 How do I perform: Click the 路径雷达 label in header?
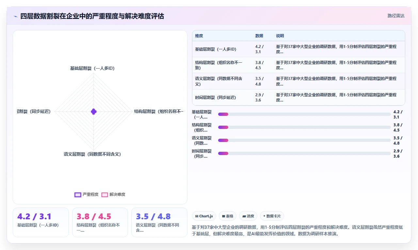[x=396, y=16]
